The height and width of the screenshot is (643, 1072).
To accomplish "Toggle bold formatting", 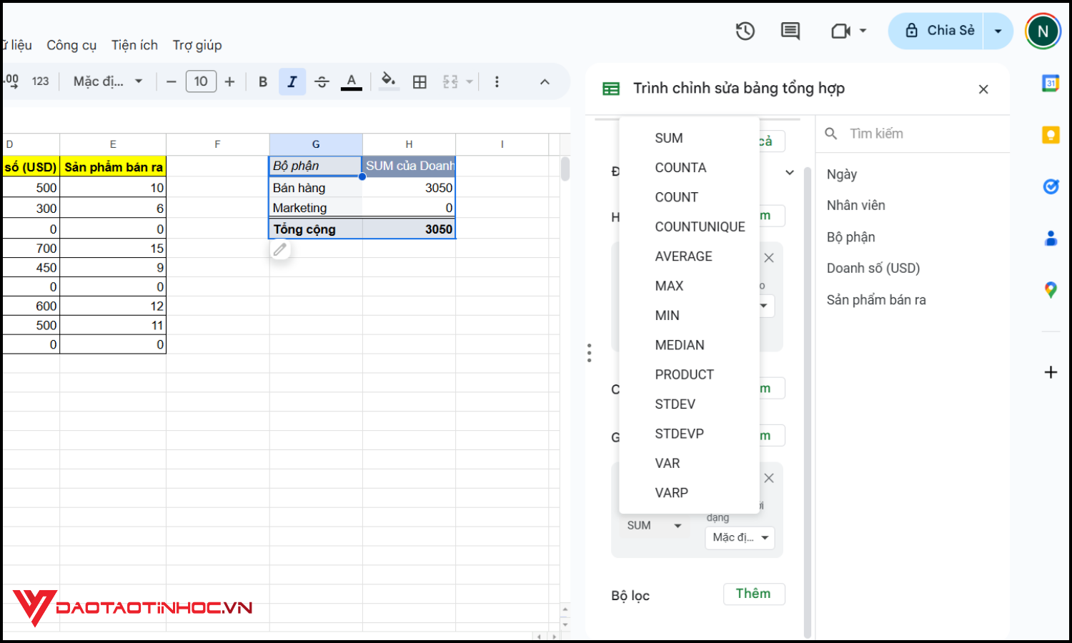I will coord(262,81).
